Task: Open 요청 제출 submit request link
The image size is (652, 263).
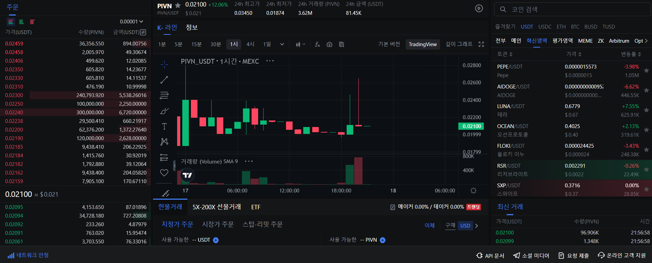Action: [x=573, y=255]
